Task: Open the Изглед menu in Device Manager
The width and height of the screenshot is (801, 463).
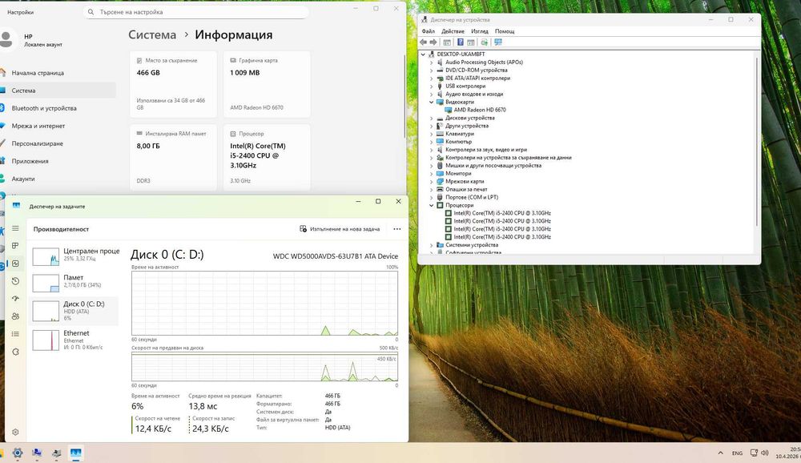Action: (480, 31)
